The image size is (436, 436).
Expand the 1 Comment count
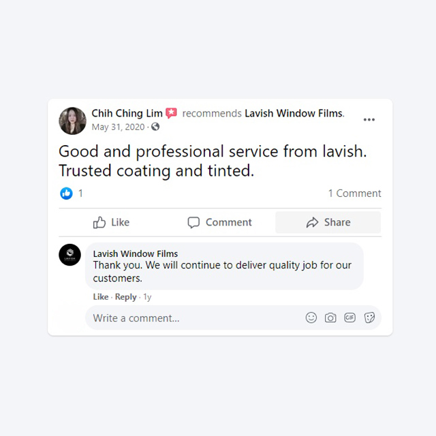coord(354,193)
